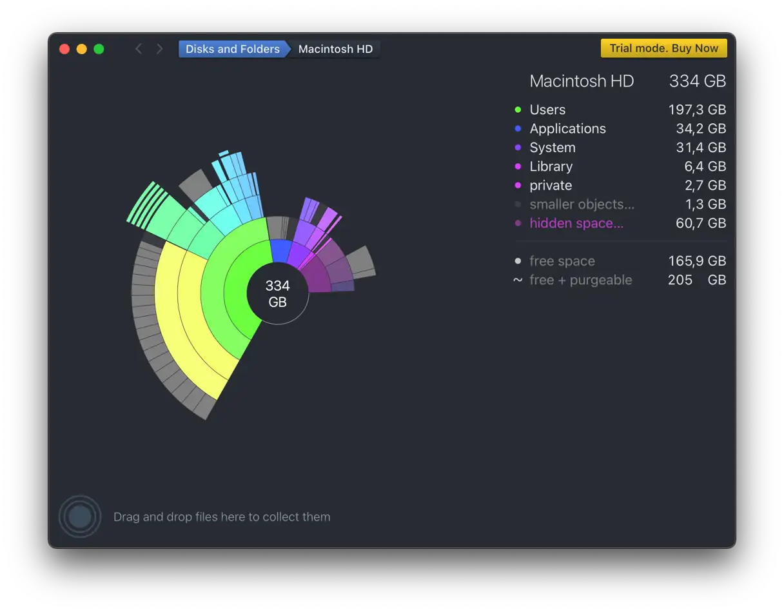The width and height of the screenshot is (784, 612).
Task: Select the Macintosh HD breadcrumb
Action: coord(335,49)
